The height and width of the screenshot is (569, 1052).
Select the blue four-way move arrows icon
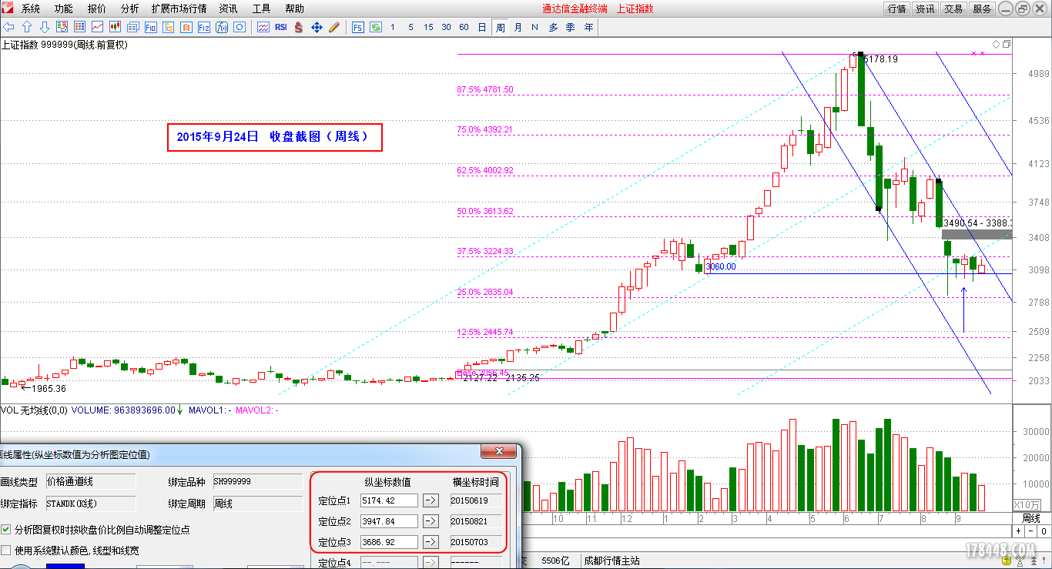(317, 27)
